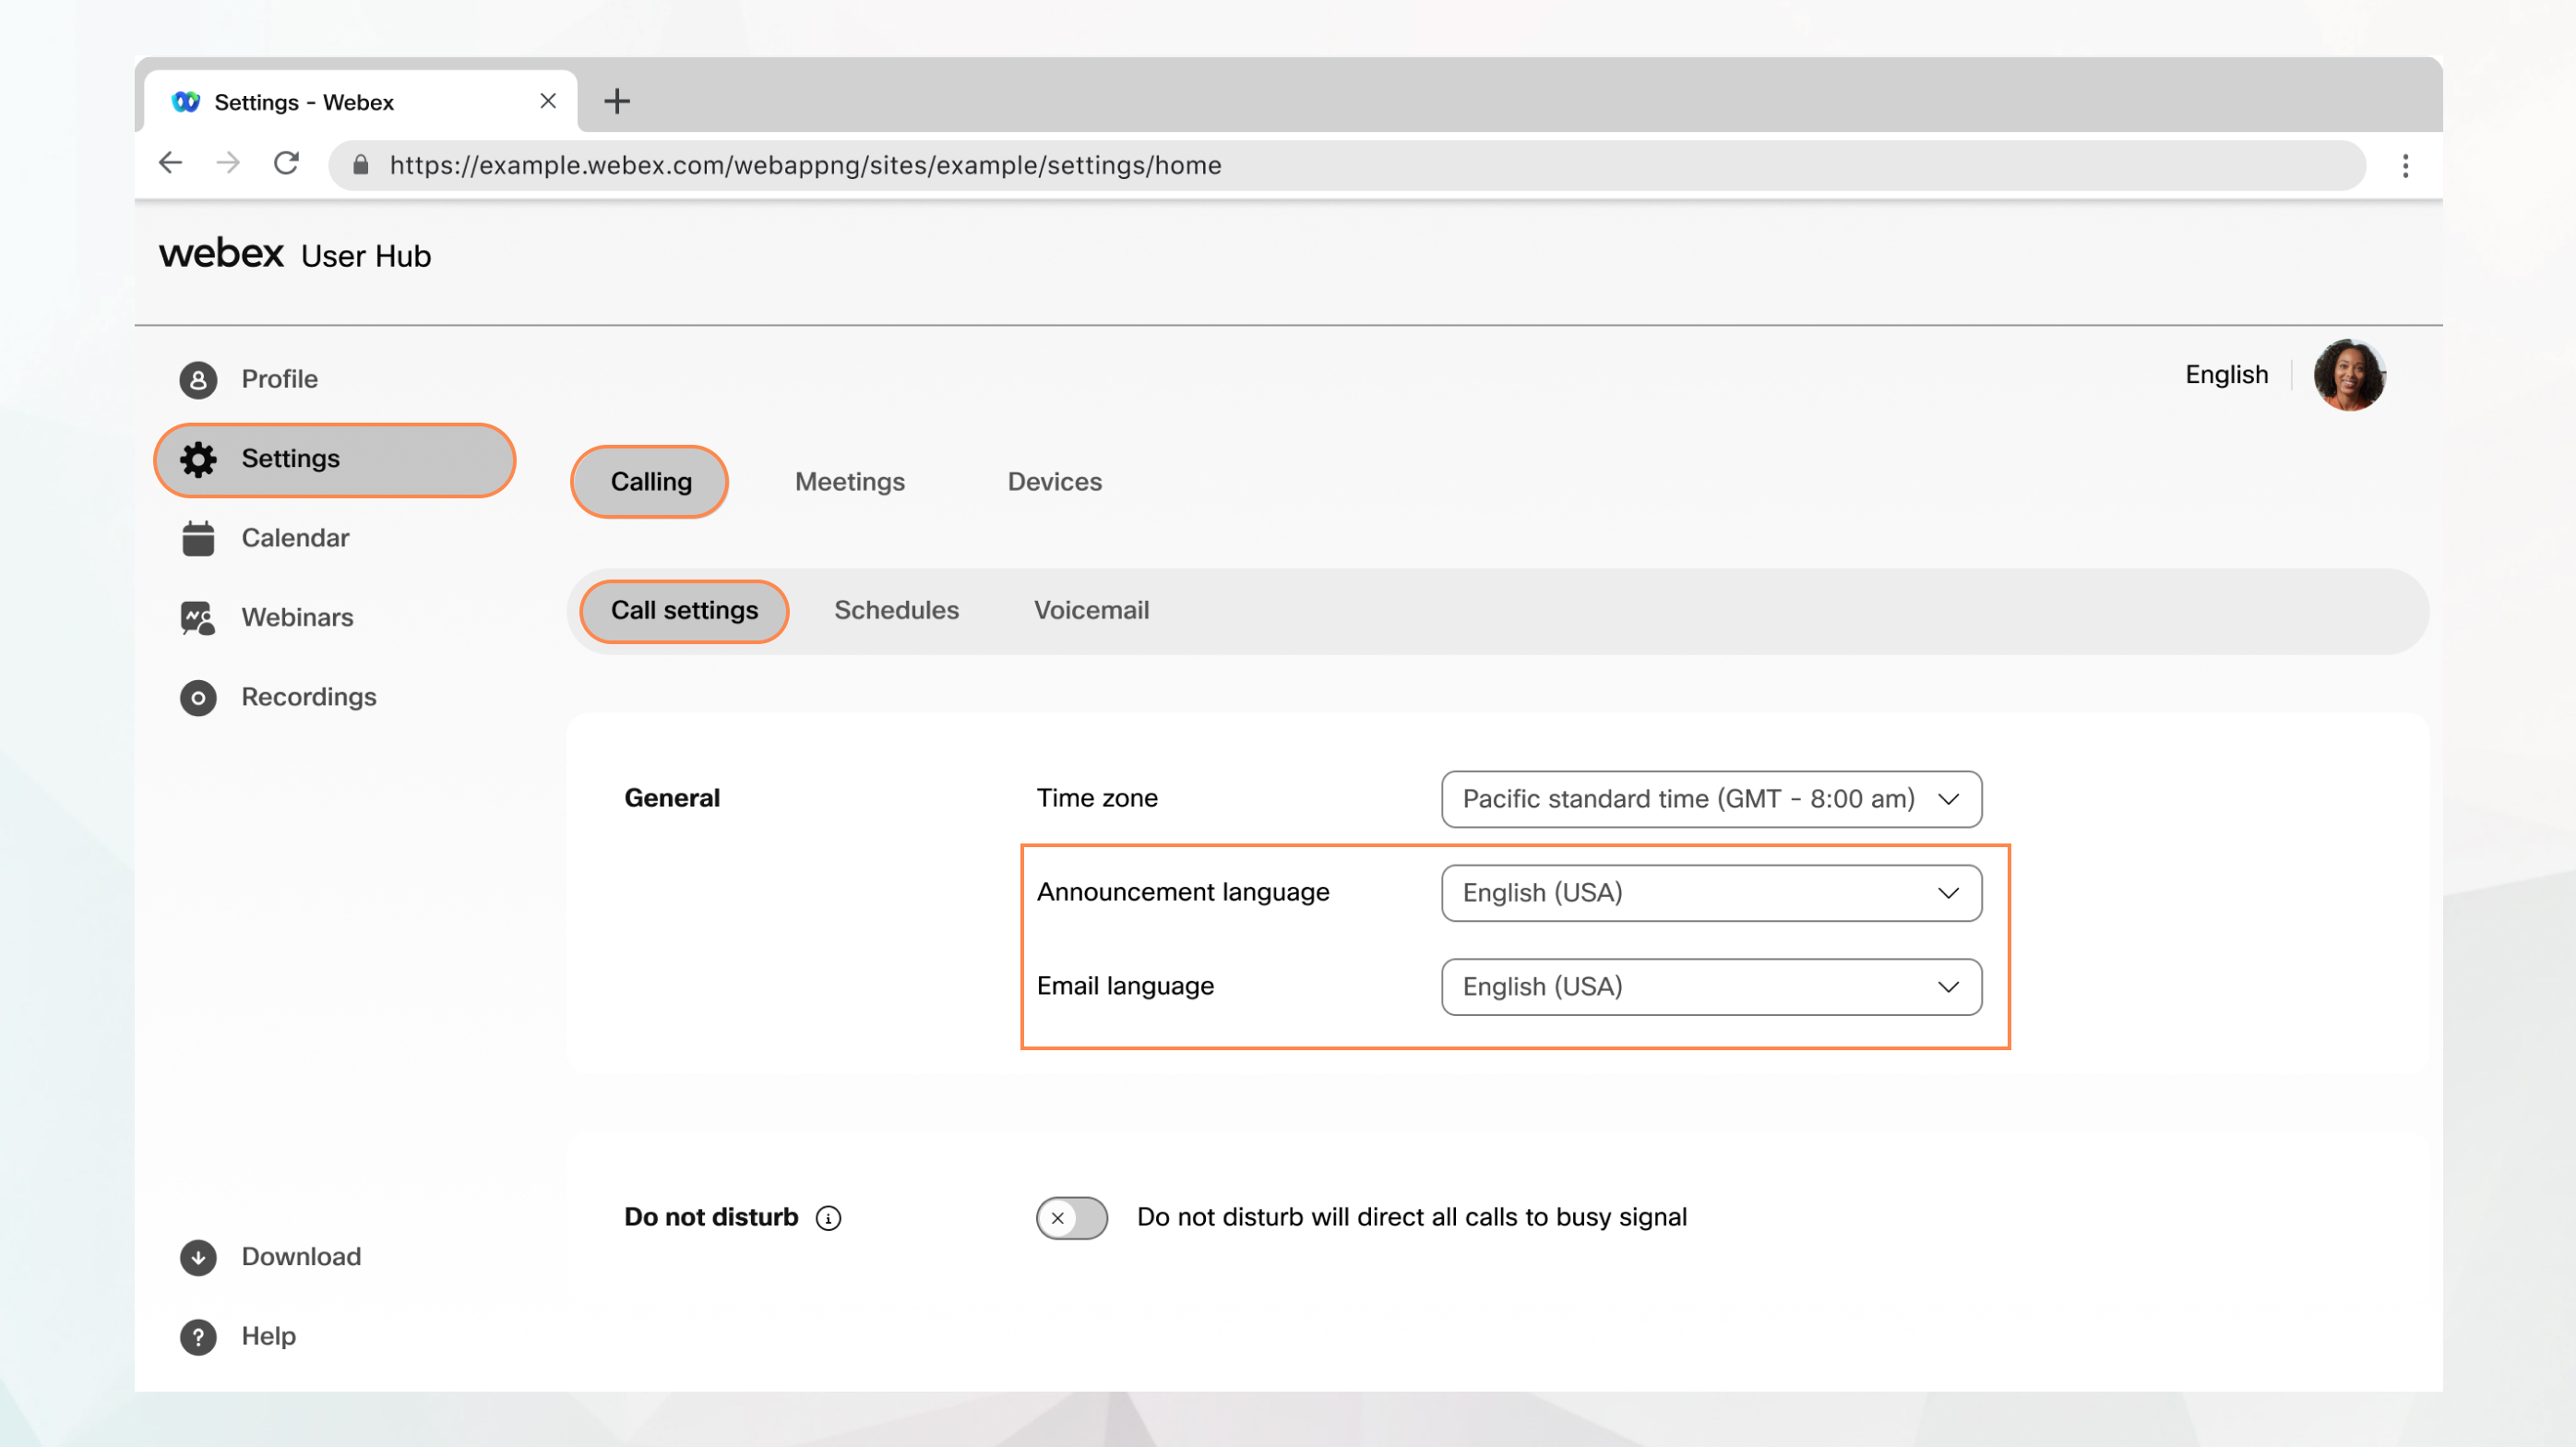Click the Do not disturb info icon

click(x=829, y=1217)
